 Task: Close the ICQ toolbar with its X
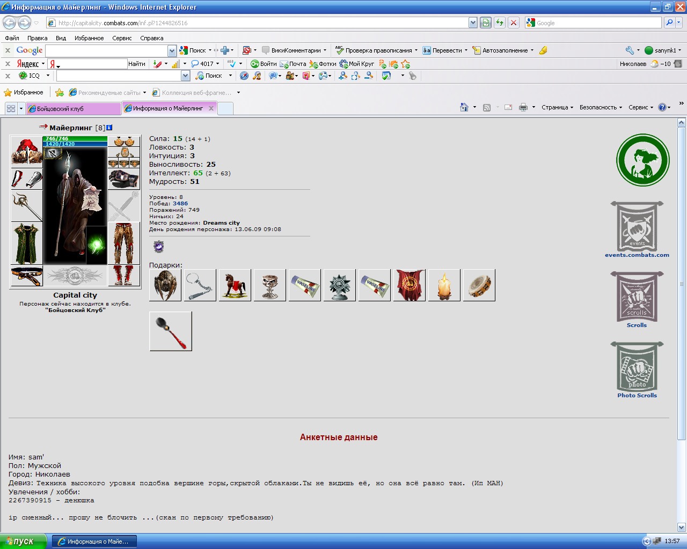(x=8, y=76)
